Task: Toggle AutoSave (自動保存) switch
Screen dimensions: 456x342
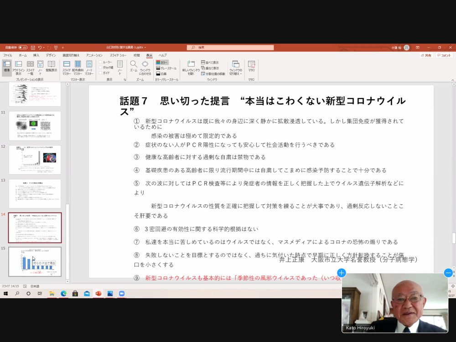Action: (x=23, y=47)
